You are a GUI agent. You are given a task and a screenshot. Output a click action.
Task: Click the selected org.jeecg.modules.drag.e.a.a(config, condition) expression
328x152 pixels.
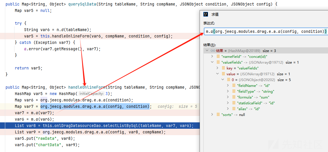95,106
